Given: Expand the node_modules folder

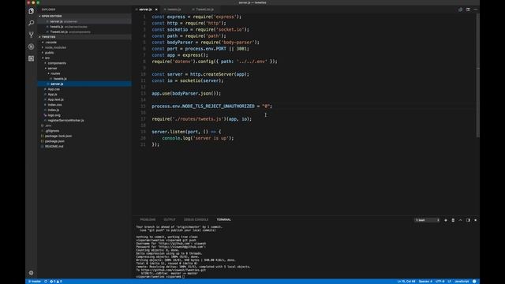Looking at the screenshot, I should point(55,47).
